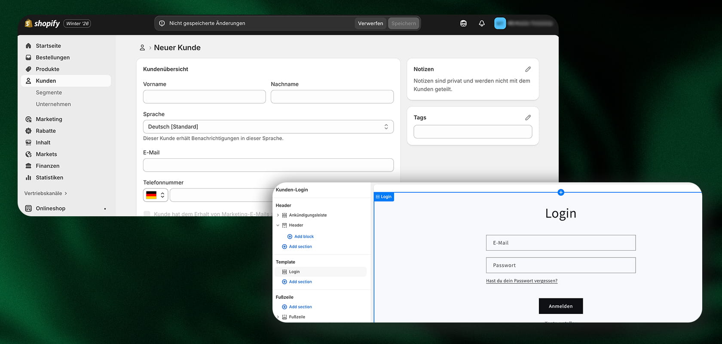This screenshot has height=344, width=722.
Task: Open the Segmente sub-item
Action: coord(49,92)
